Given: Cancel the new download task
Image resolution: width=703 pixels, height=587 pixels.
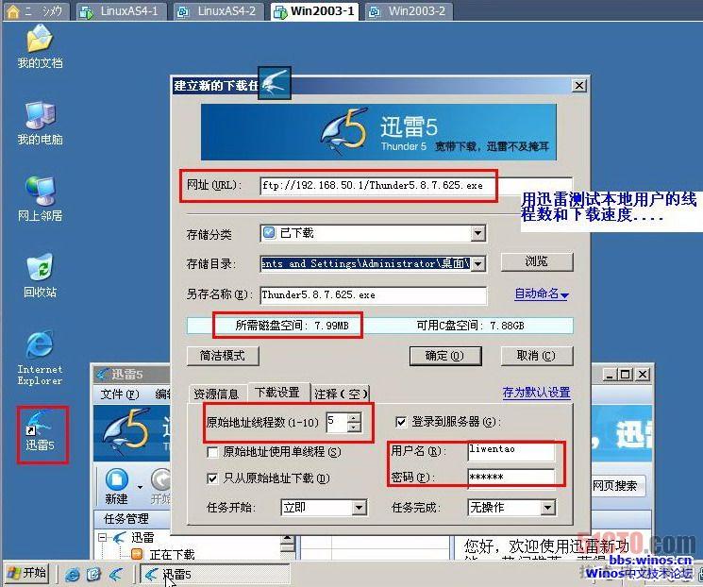Looking at the screenshot, I should [537, 356].
